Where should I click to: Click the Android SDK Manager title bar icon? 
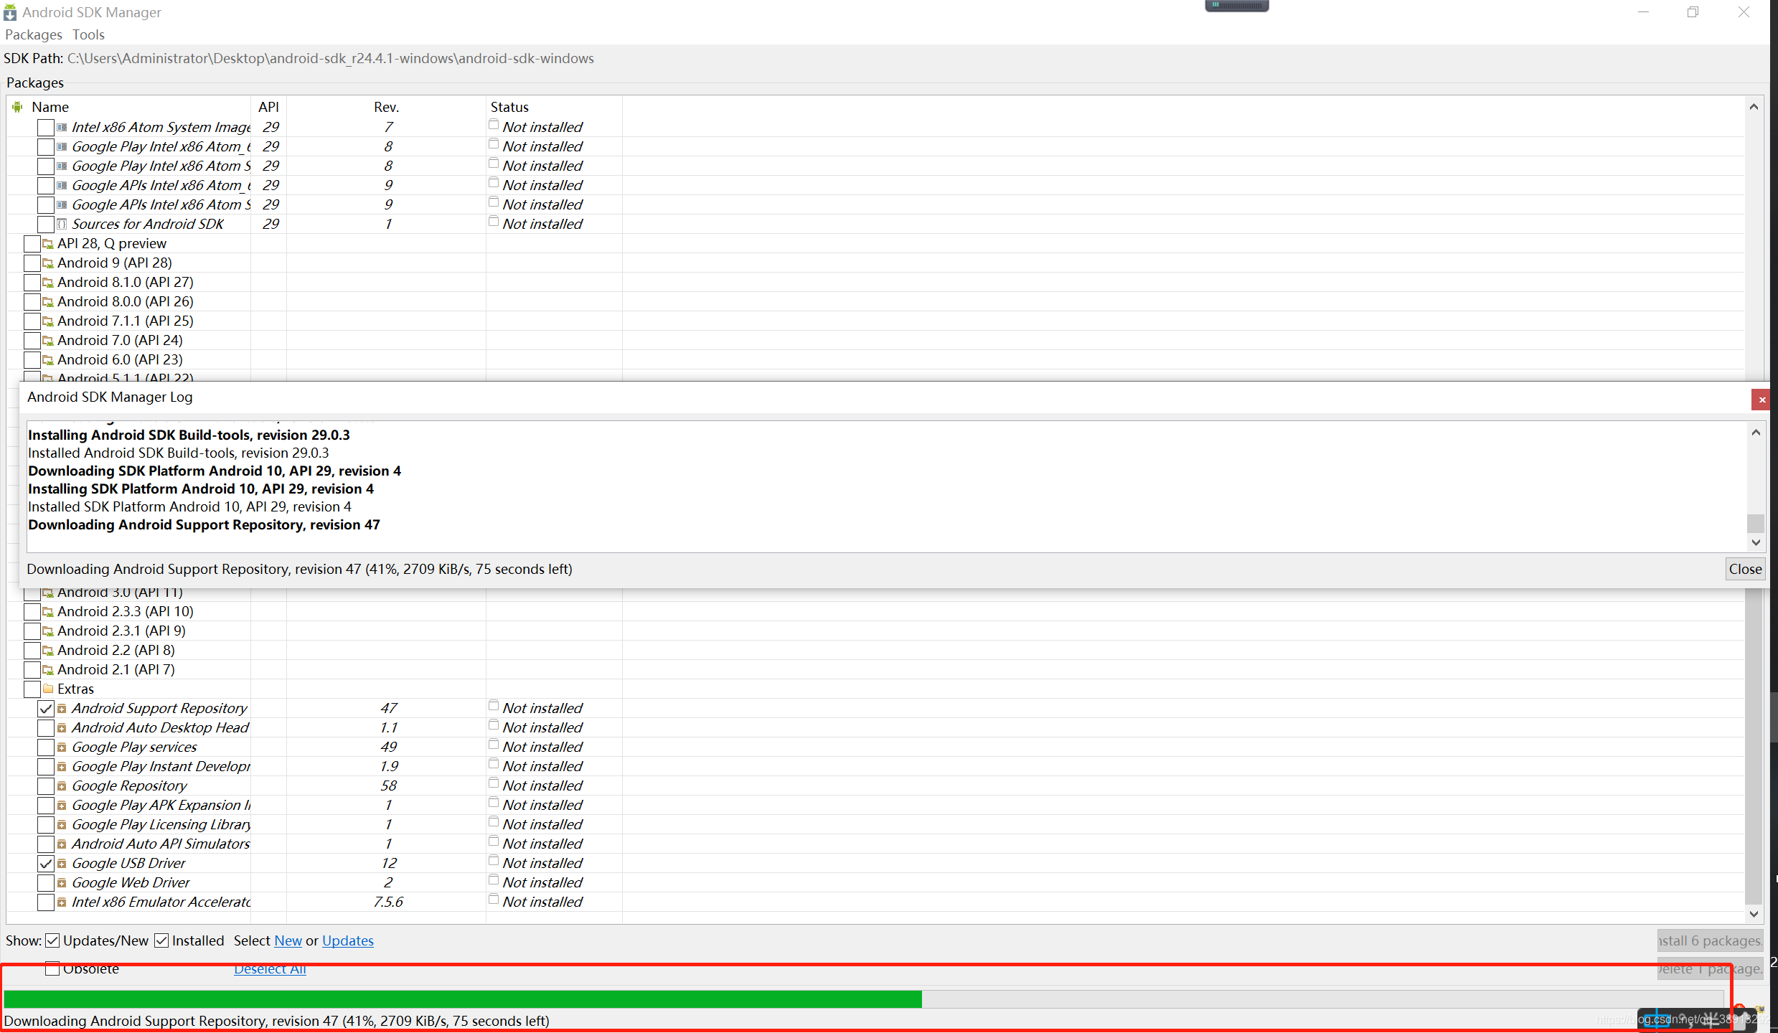pos(10,12)
